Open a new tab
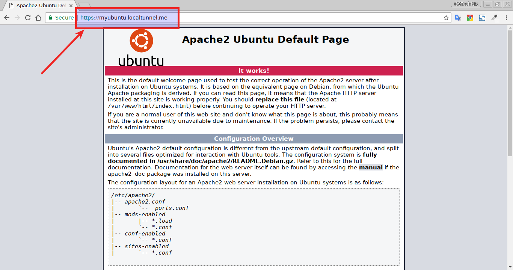Screen dimensions: 513x270 click(x=84, y=6)
